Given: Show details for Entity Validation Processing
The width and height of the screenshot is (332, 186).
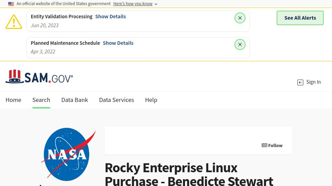Looking at the screenshot, I should pyautogui.click(x=111, y=17).
